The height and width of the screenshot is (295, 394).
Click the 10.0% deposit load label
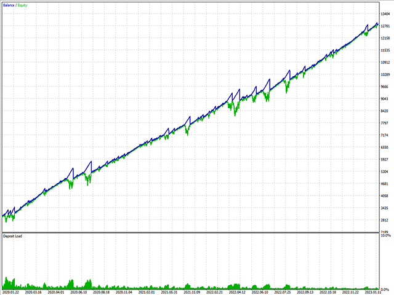pos(385,235)
